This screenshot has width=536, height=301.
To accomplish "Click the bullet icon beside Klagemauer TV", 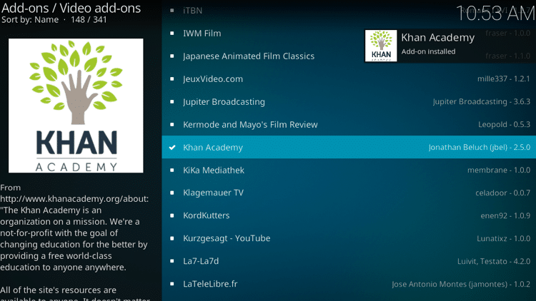I will 172,193.
